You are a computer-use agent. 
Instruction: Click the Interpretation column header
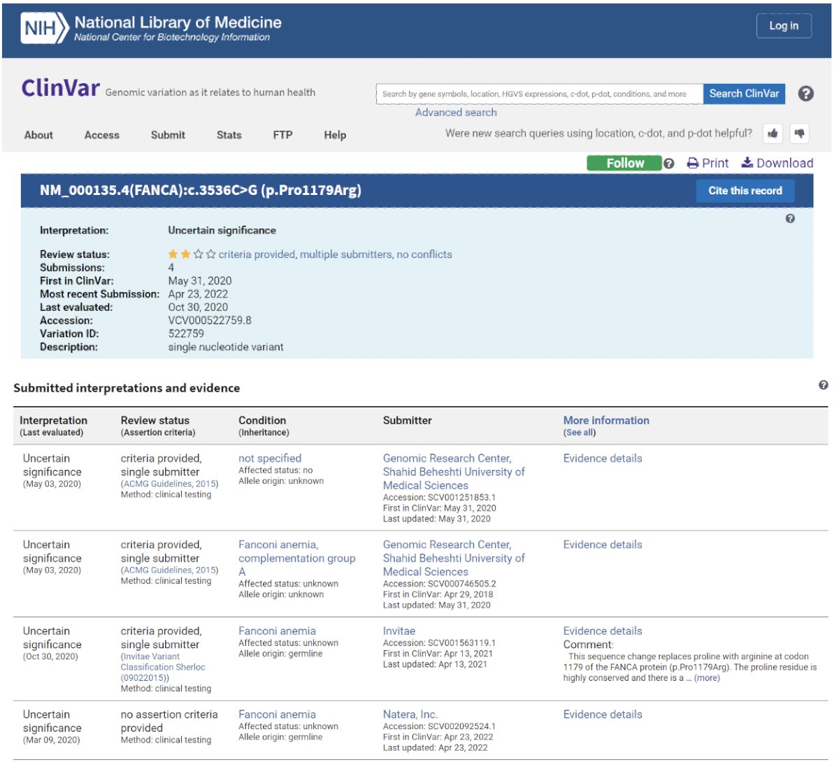point(53,420)
